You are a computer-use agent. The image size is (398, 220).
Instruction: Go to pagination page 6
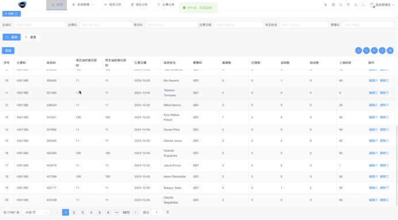(108, 213)
